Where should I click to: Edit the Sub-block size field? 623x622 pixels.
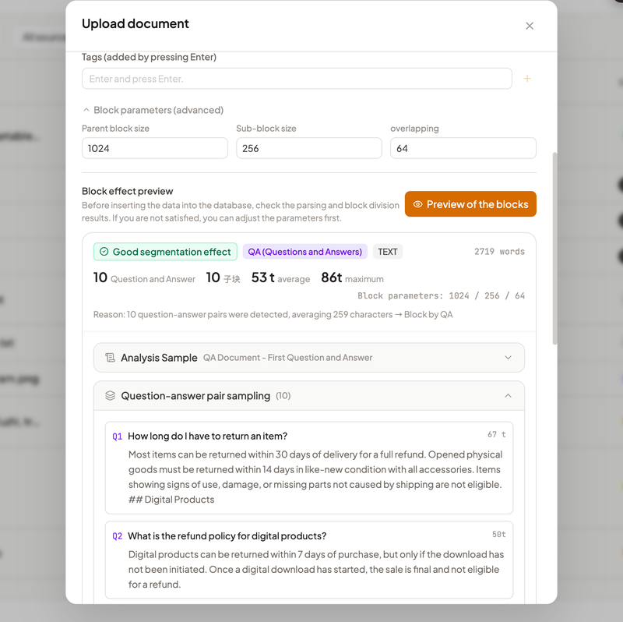click(x=309, y=148)
